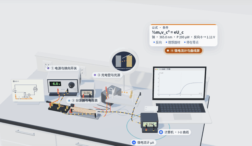
Task: Click the wall power socket
Action: [x=47, y=65]
